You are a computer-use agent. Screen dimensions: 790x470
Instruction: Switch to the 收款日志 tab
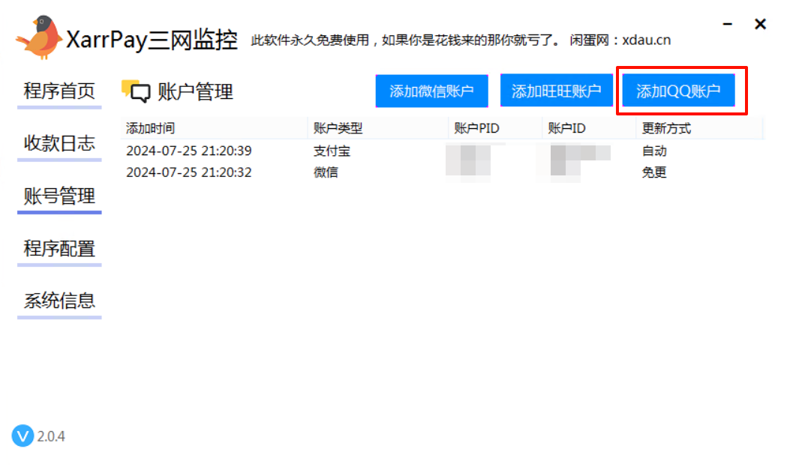(59, 144)
